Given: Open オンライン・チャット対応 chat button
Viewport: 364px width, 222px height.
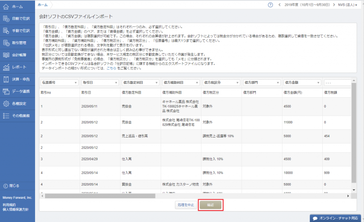Looking at the screenshot, I should click(336, 218).
